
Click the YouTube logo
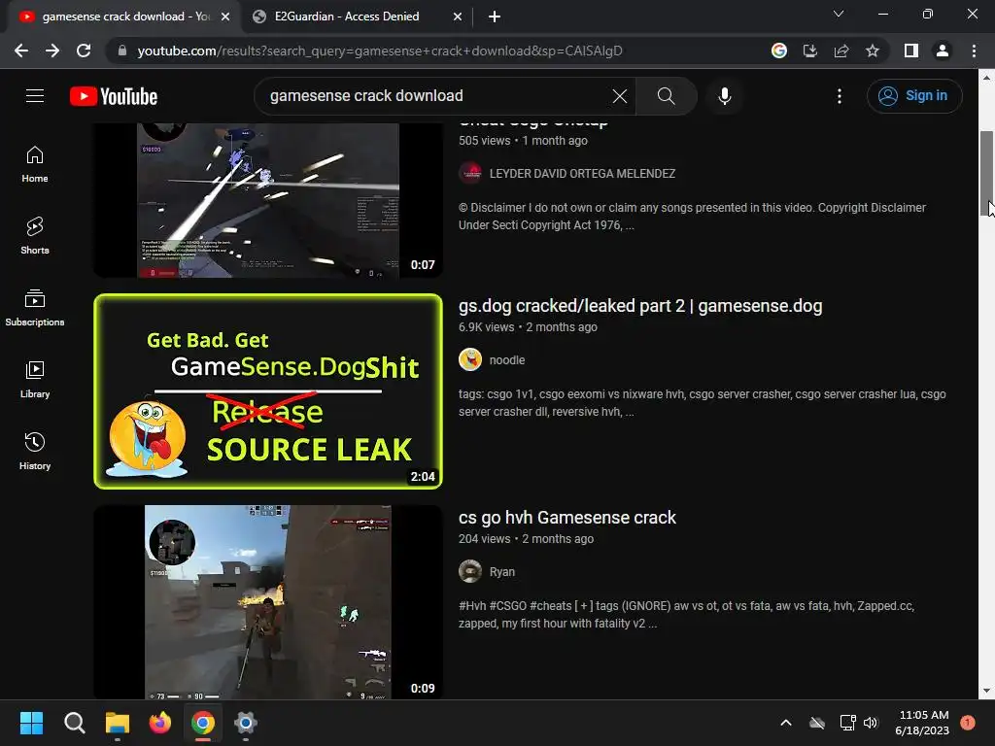(114, 96)
